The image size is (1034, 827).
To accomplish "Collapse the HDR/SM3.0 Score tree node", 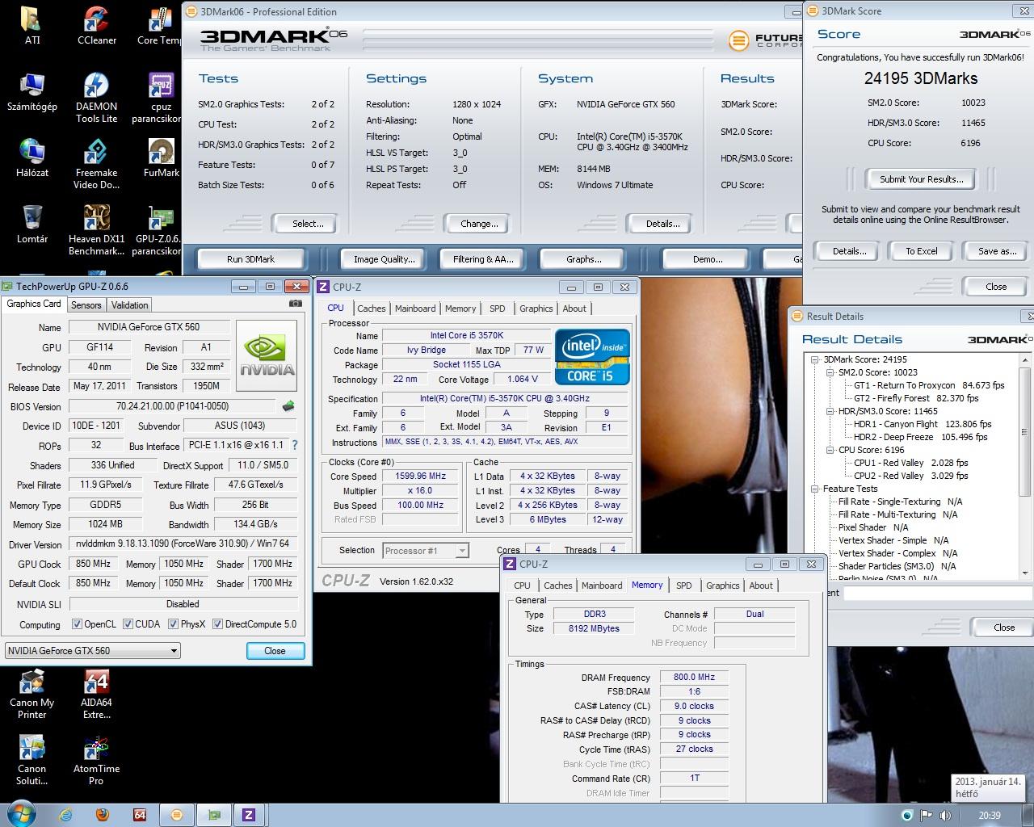I will click(x=830, y=411).
